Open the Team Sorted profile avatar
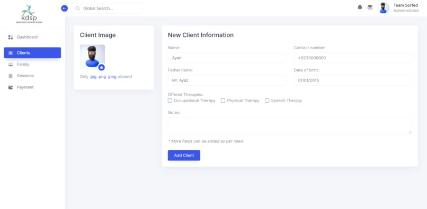The height and width of the screenshot is (209, 427). pos(383,8)
